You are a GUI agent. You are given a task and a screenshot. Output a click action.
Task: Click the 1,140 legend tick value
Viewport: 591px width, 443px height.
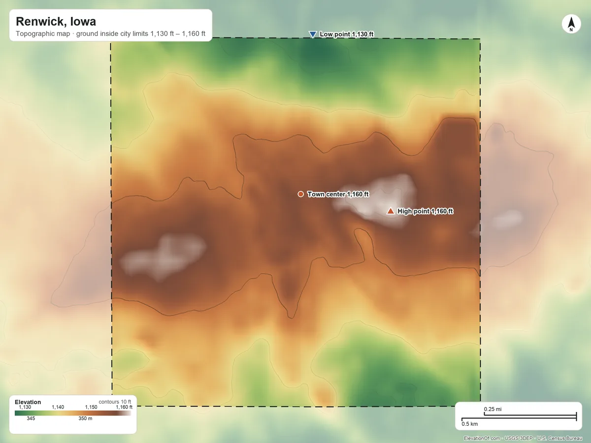pyautogui.click(x=58, y=407)
